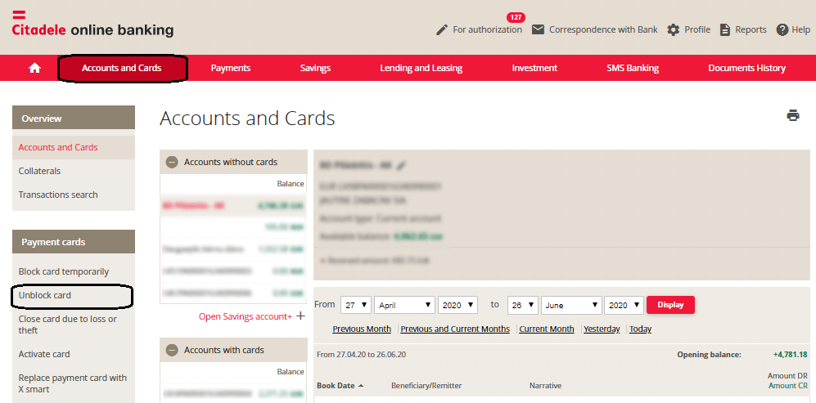The height and width of the screenshot is (403, 816).
Task: Click the Unblock card link
Action: point(45,295)
